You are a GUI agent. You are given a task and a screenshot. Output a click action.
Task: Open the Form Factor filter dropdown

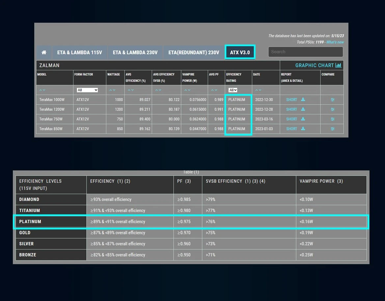pyautogui.click(x=87, y=90)
